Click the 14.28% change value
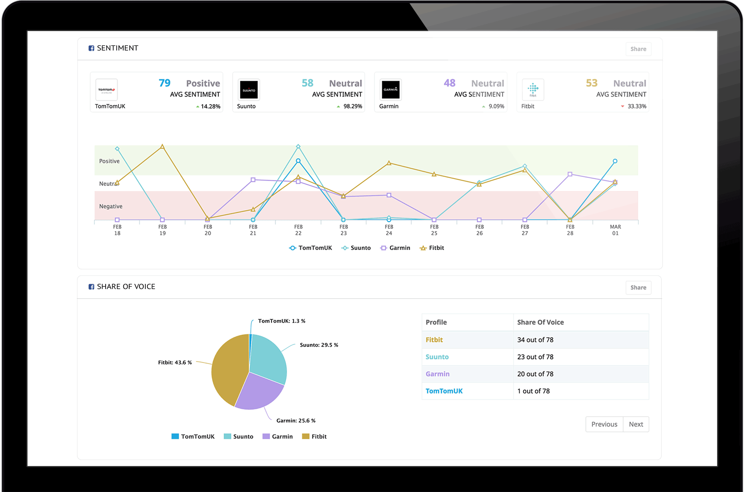This screenshot has height=492, width=745. click(211, 106)
